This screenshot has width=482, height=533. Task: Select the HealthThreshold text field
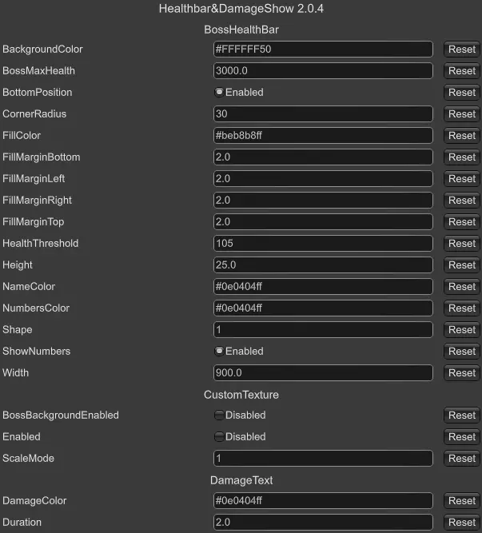[323, 244]
